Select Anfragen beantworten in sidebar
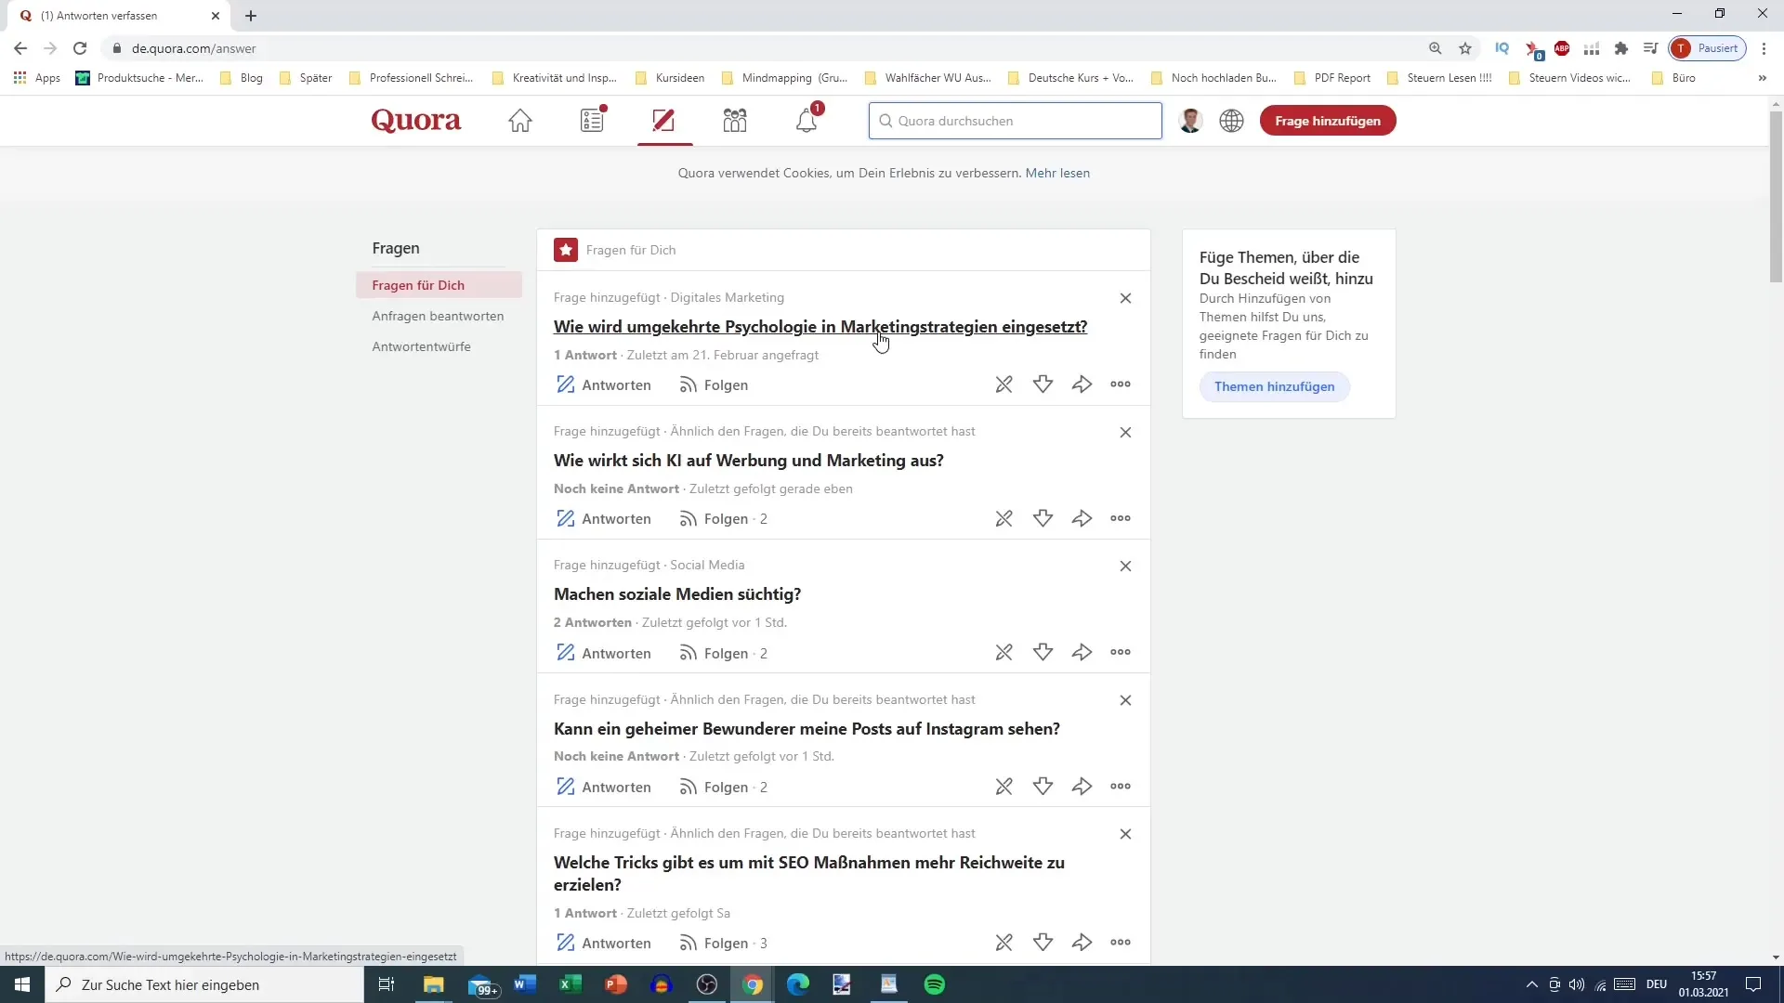1784x1003 pixels. (438, 316)
